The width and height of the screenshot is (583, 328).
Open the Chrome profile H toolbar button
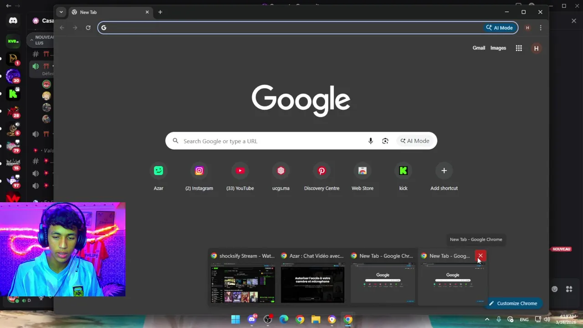[x=527, y=28]
